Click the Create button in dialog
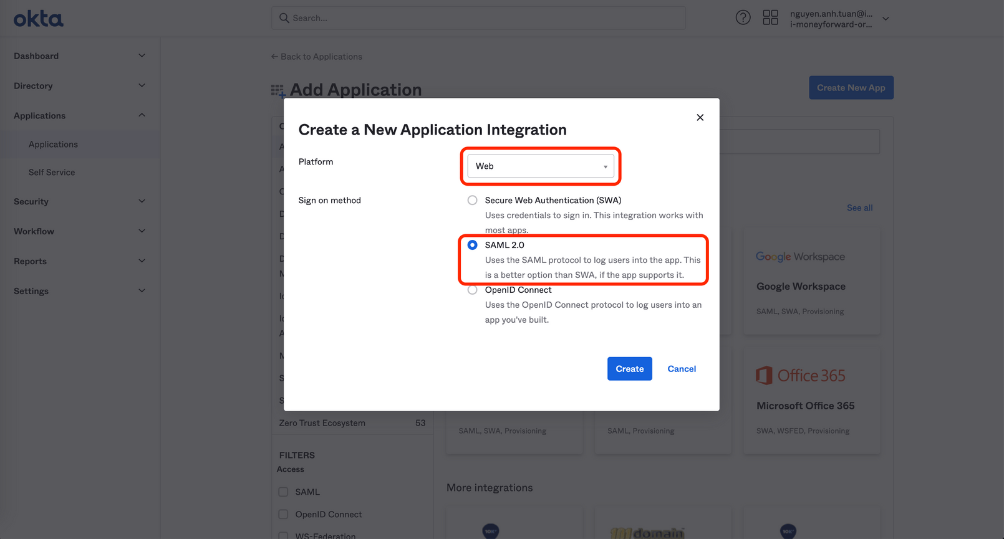This screenshot has width=1004, height=539. coord(629,369)
